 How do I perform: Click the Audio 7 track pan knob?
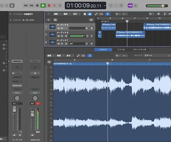[x=92, y=44]
